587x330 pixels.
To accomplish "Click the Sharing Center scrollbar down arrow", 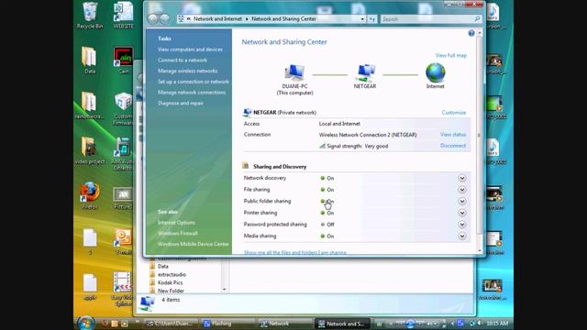I will point(480,250).
